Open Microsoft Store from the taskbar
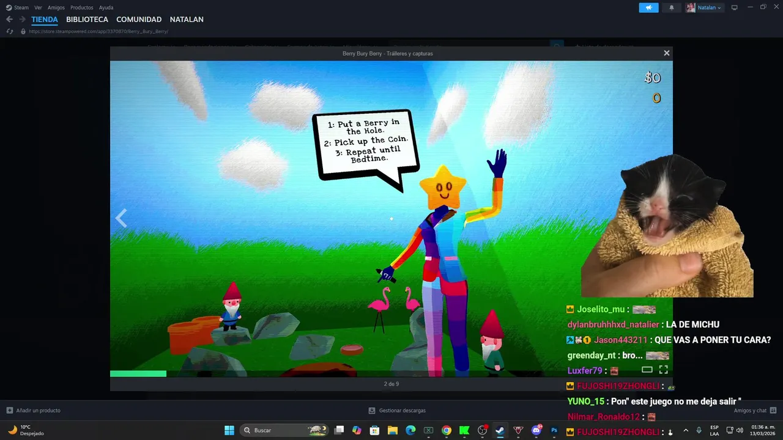The image size is (783, 440). click(374, 430)
